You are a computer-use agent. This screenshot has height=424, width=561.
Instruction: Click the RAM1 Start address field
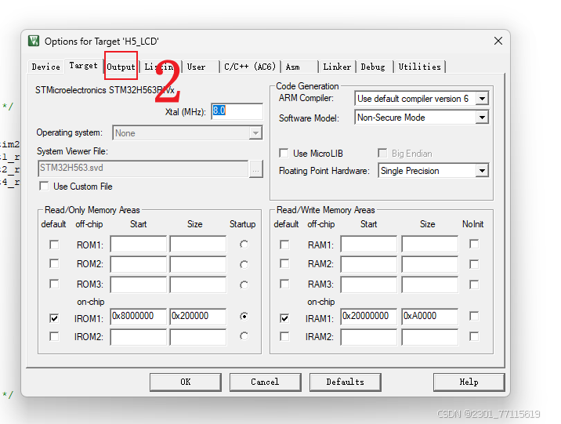tap(368, 244)
